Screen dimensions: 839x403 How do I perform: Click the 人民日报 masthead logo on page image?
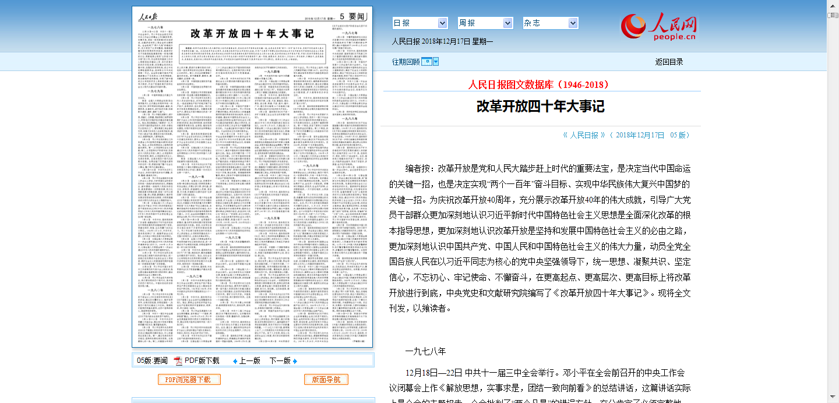(150, 16)
